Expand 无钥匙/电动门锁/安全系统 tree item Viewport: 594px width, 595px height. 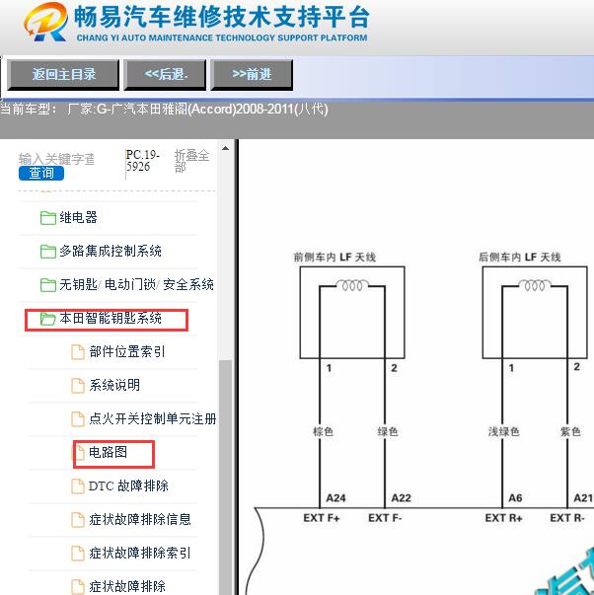tap(136, 284)
